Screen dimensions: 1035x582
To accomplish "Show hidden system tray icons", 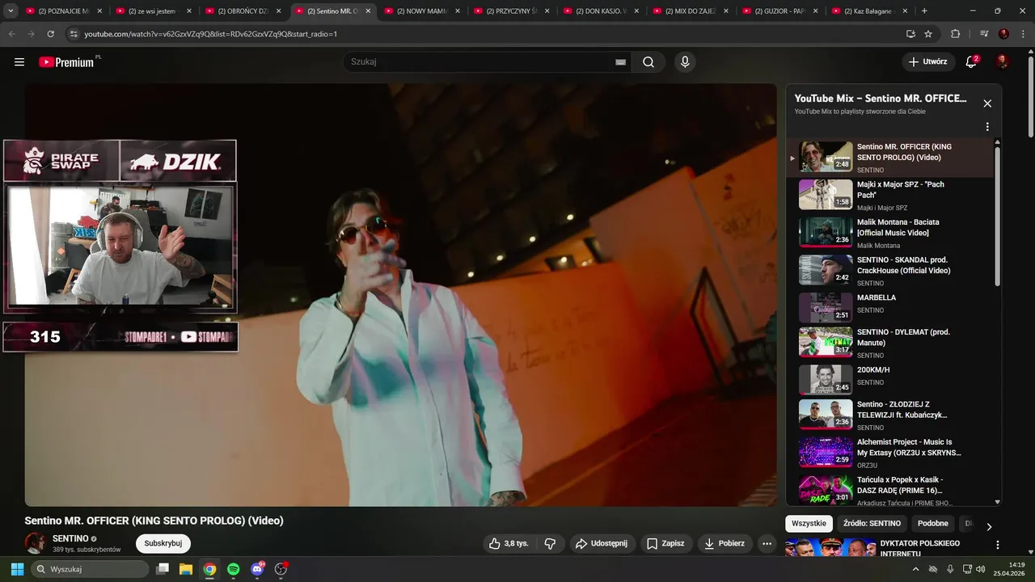I will point(915,569).
